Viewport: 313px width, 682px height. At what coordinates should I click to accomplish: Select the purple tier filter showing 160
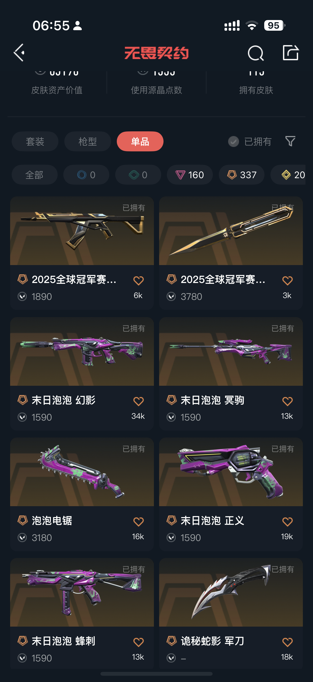pos(190,175)
